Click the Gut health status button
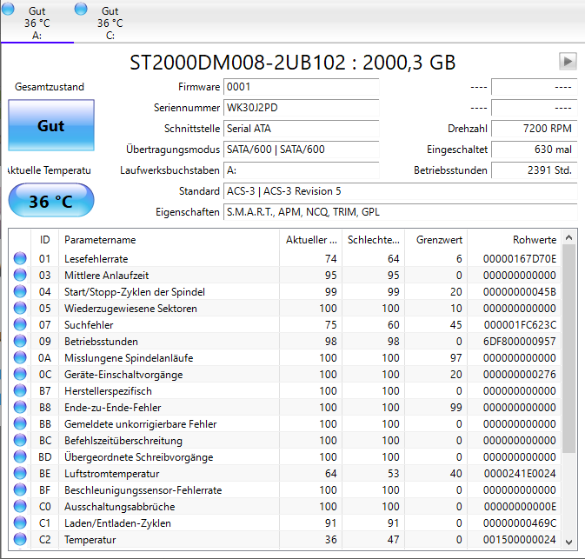Image resolution: width=585 pixels, height=559 pixels. click(x=51, y=125)
